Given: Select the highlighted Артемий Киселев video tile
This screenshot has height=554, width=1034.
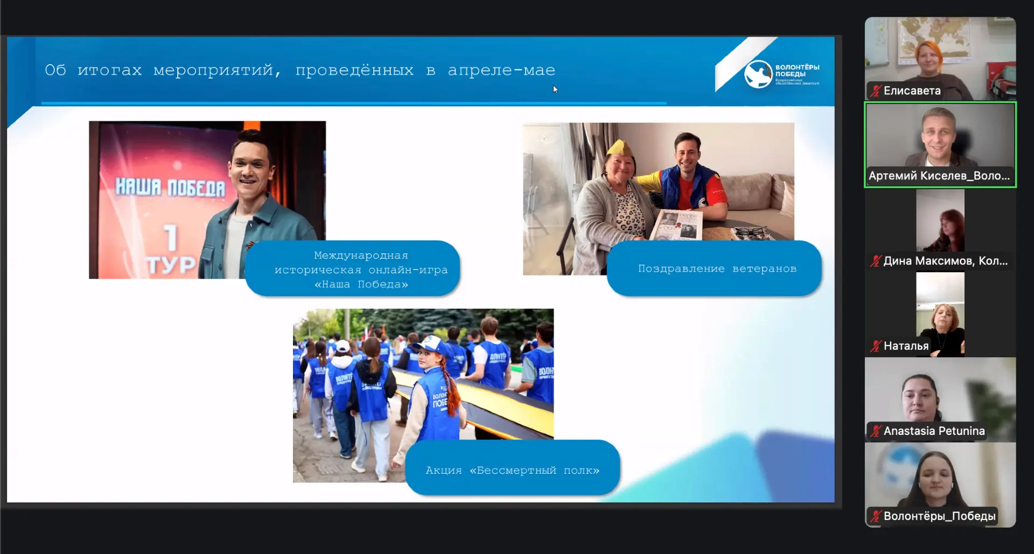Looking at the screenshot, I should (x=940, y=144).
